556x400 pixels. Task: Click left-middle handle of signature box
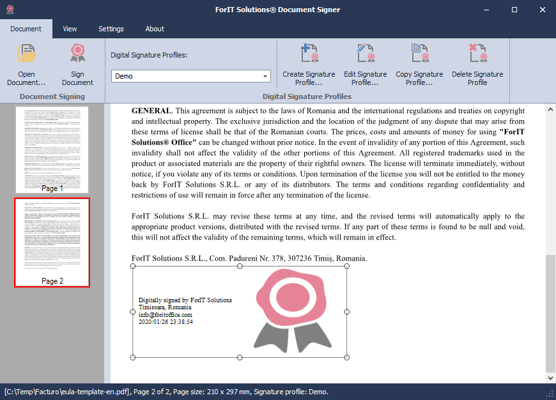(133, 312)
